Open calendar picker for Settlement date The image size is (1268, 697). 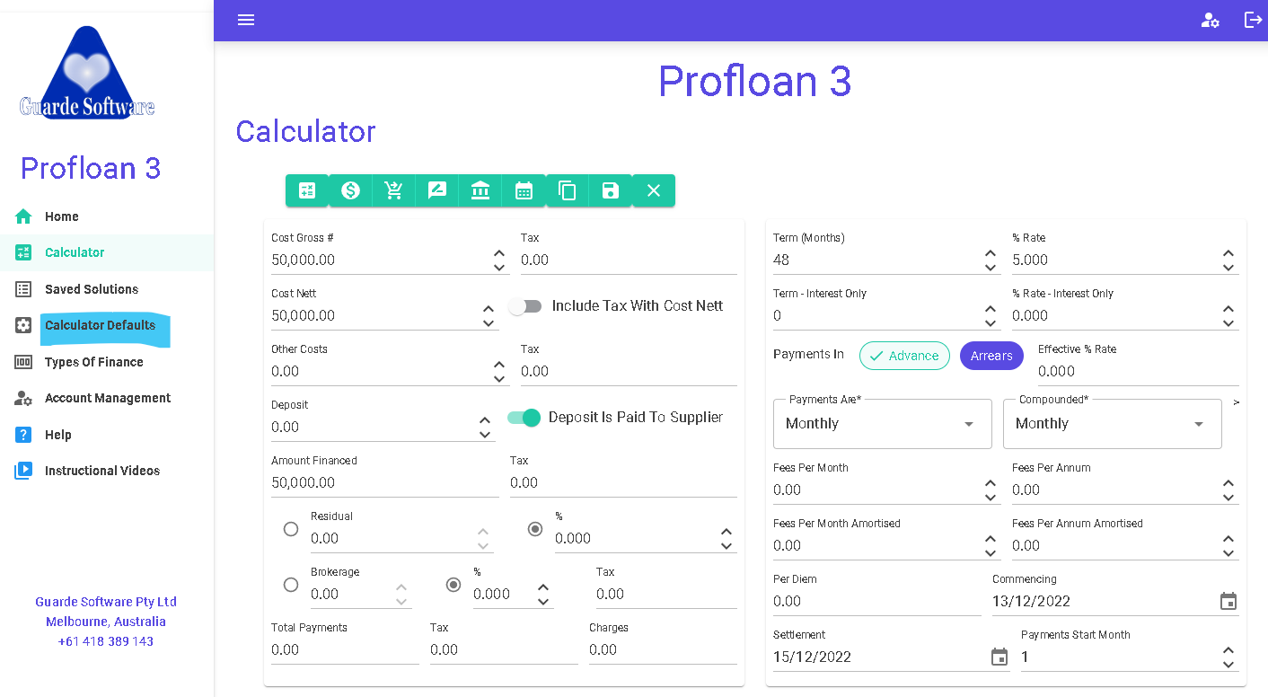pyautogui.click(x=999, y=657)
